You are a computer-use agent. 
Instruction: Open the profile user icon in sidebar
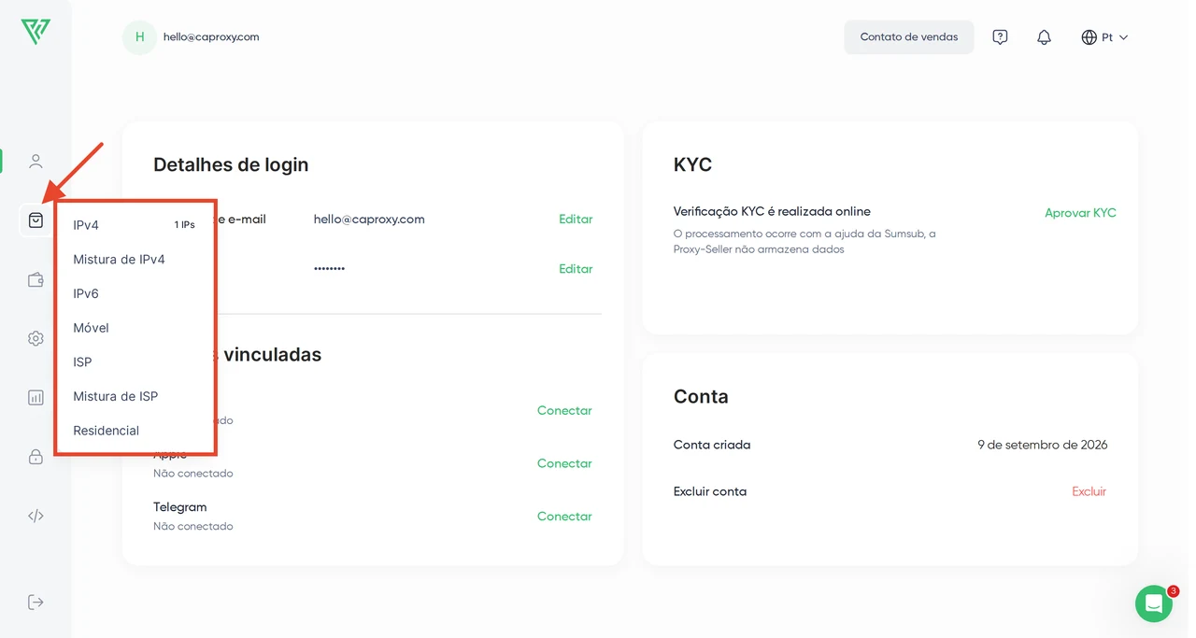(36, 162)
